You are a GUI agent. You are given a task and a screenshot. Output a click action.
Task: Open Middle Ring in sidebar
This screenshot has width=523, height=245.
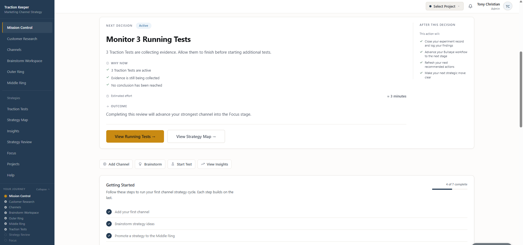click(x=27, y=83)
